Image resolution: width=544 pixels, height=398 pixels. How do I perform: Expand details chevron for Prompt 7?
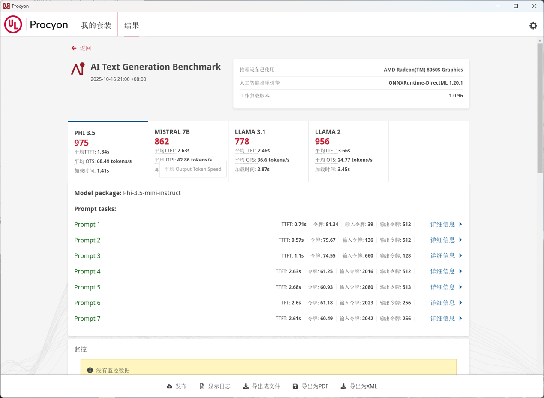(460, 319)
